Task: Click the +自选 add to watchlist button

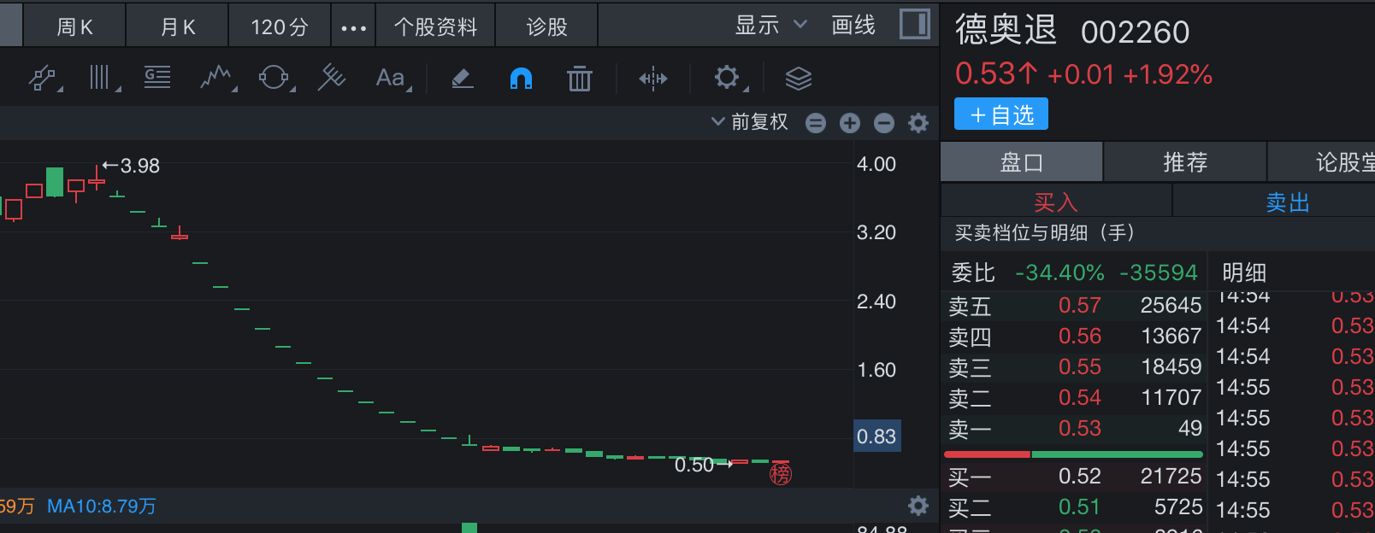Action: tap(1001, 114)
